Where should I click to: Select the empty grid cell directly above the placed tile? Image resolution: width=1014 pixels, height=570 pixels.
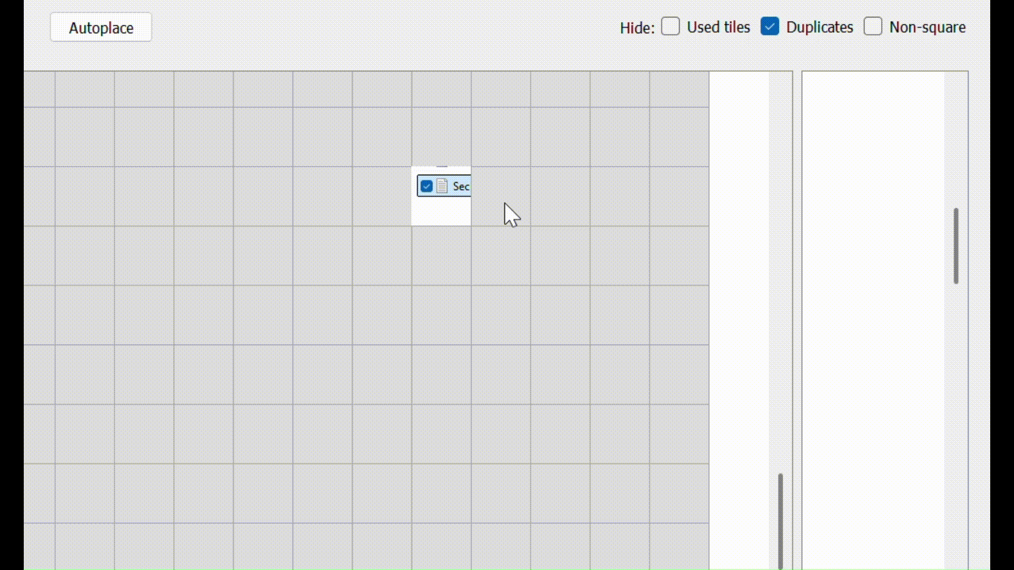point(441,137)
